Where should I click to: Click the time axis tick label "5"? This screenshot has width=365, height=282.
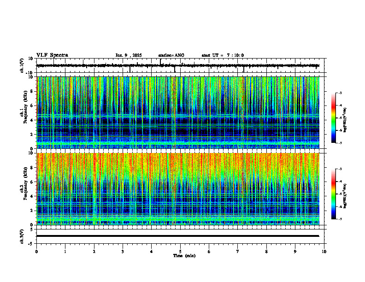point(180,252)
